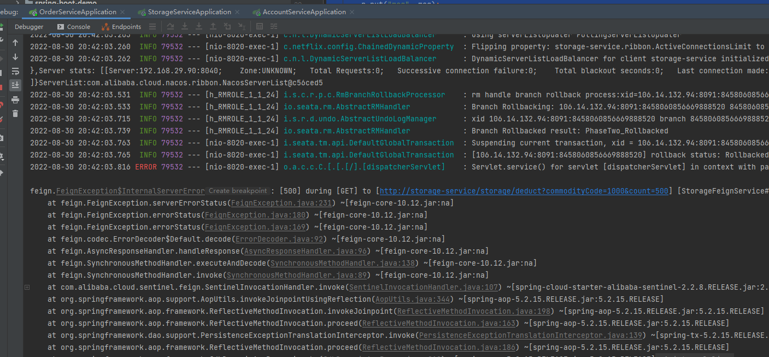
Task: Close the AccountServiceApplication tab
Action: 353,12
